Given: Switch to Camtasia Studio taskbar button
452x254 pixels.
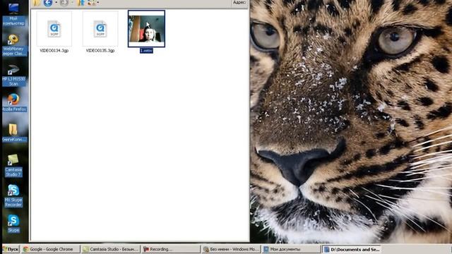Looking at the screenshot, I should pos(111,249).
